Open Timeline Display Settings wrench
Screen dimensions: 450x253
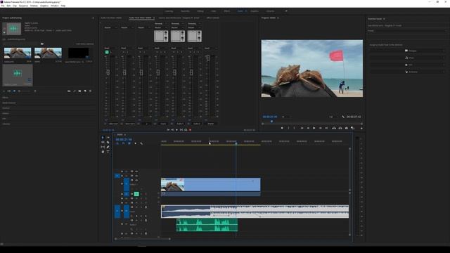[x=141, y=143]
